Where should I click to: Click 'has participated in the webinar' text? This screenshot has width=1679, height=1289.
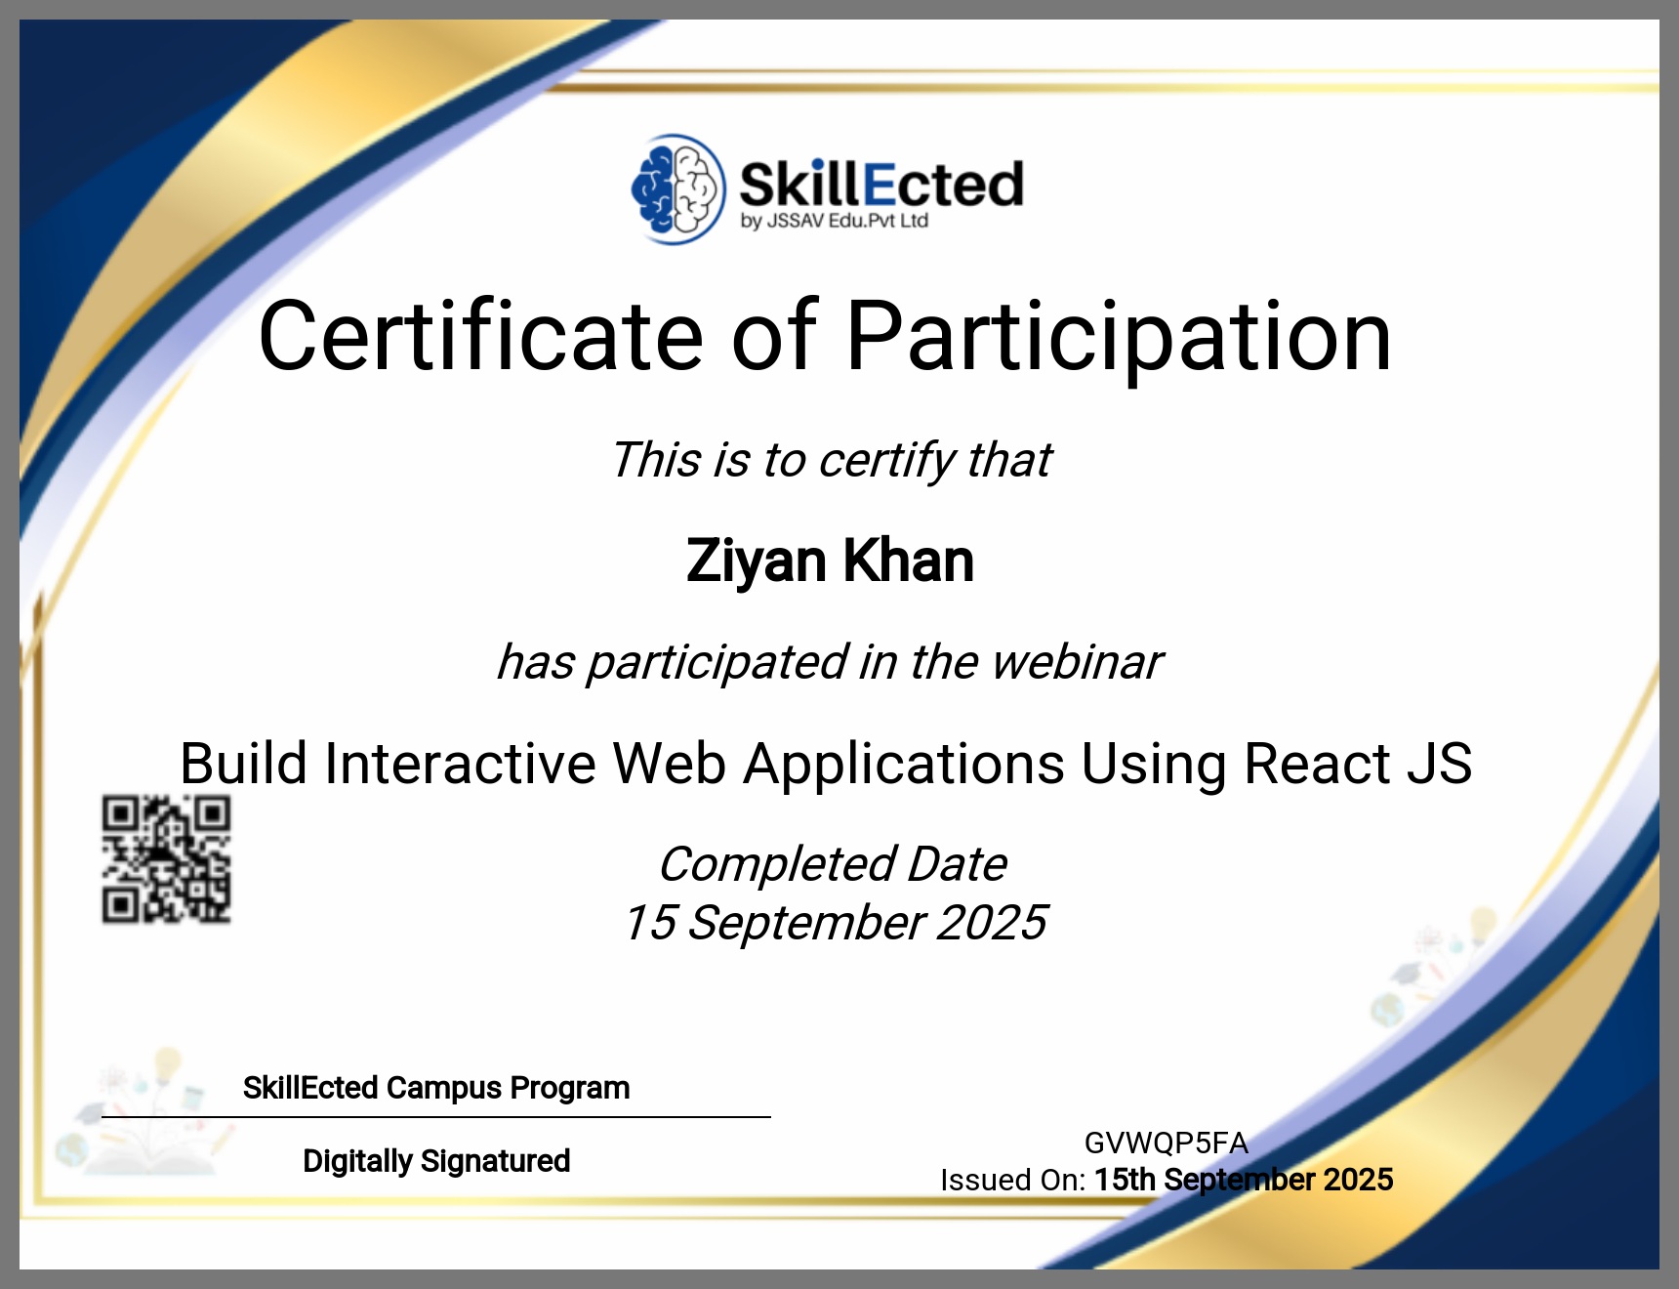pos(830,662)
